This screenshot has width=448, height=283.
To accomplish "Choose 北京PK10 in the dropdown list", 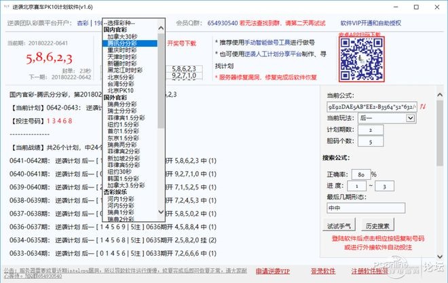I will click(121, 91).
